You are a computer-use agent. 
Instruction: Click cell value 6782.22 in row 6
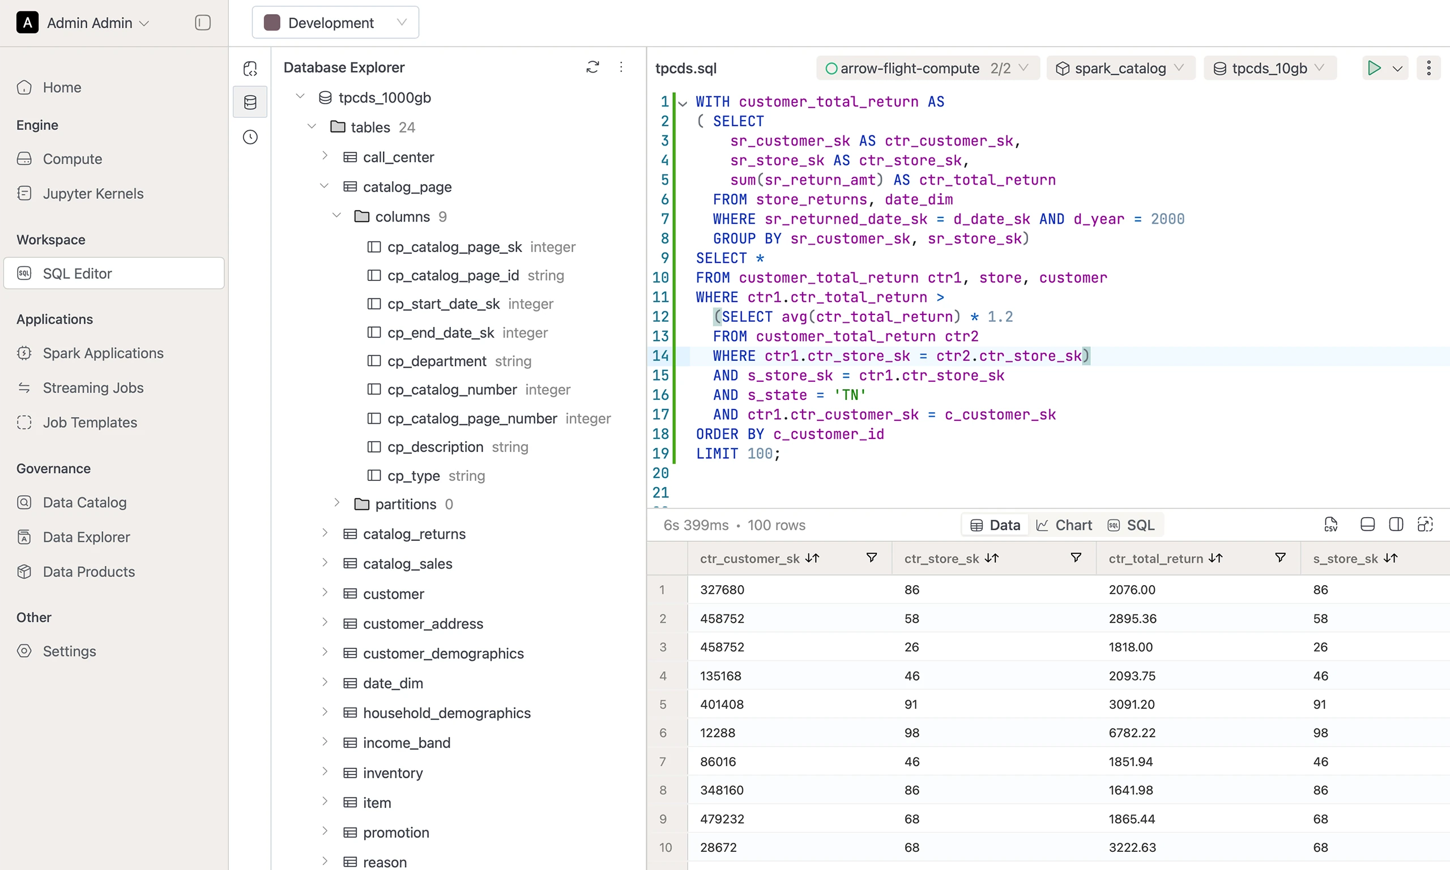[x=1132, y=733]
